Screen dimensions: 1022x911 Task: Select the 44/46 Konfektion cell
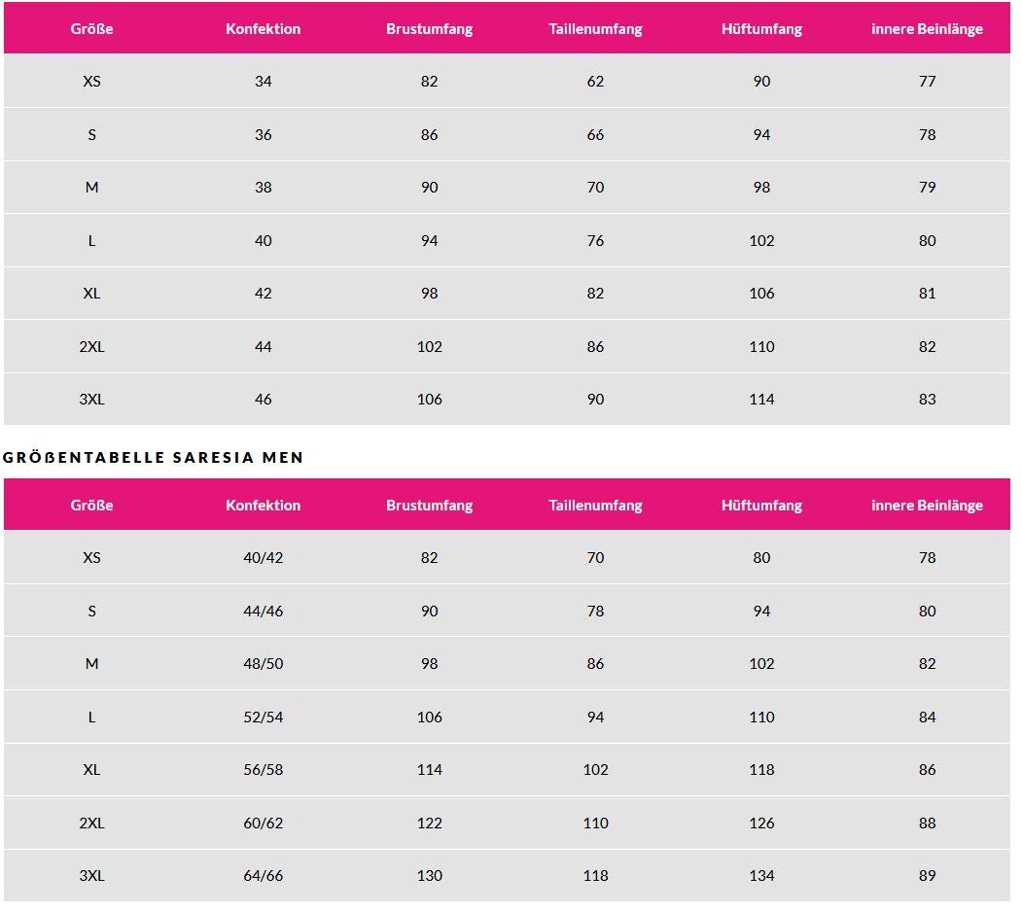pos(263,611)
